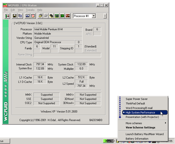Screen dimensions: 175x144
Task: Click the L1 D-Cache value 16 K
Action: (40, 82)
